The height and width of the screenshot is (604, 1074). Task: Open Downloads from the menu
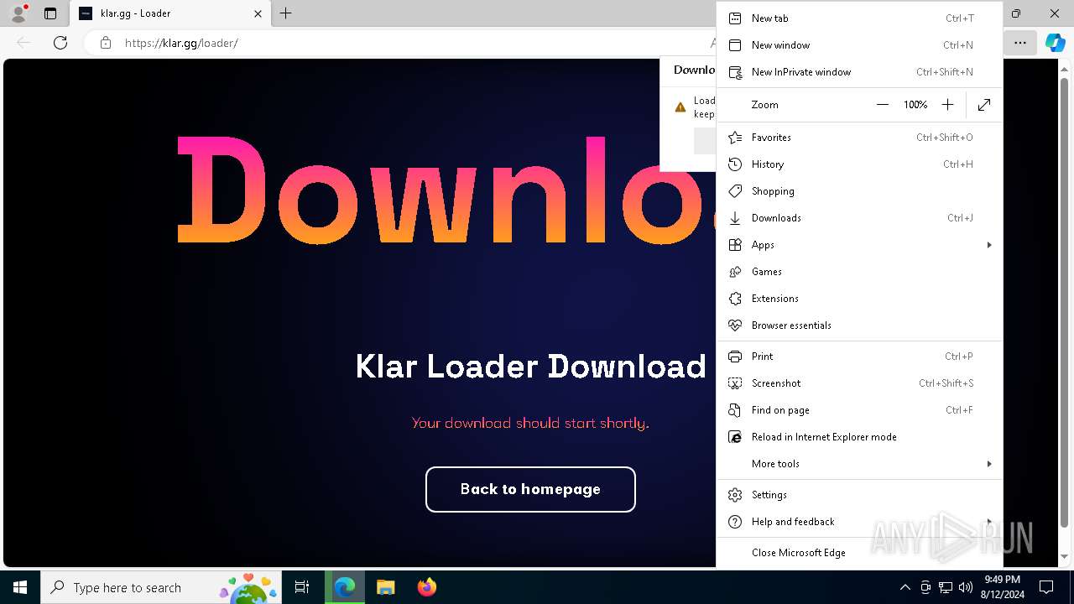860,218
